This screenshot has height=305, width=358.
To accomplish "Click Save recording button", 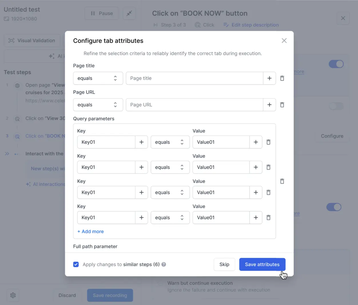I will [110, 295].
